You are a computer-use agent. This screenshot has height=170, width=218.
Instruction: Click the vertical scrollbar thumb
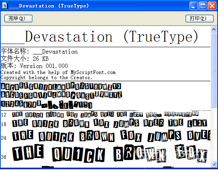(214, 70)
